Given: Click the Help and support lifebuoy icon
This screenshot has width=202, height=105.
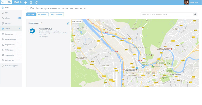Looking at the screenshot, I should (3, 66).
